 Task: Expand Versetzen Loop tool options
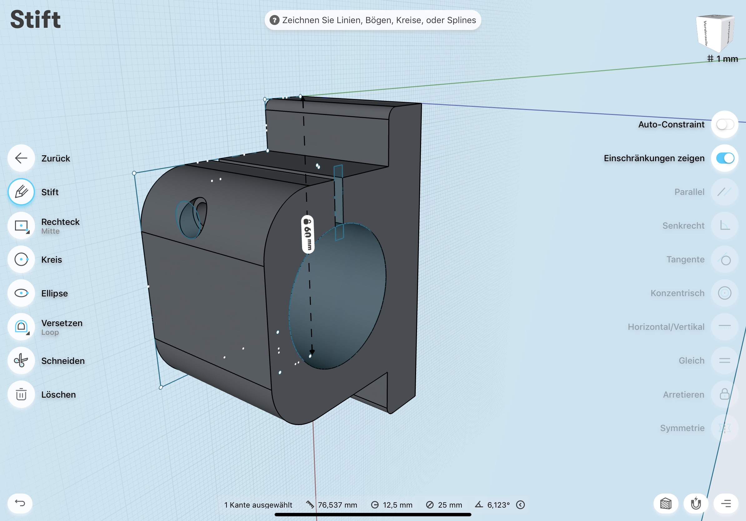pos(28,334)
